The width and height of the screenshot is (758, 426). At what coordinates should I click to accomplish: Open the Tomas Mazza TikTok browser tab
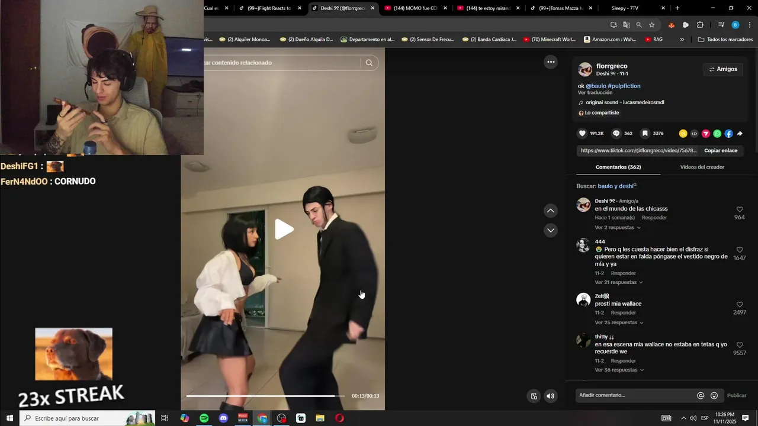coord(561,8)
